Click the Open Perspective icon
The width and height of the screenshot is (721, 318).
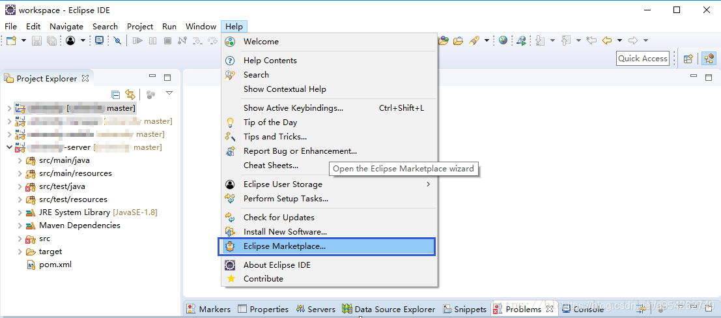click(688, 59)
